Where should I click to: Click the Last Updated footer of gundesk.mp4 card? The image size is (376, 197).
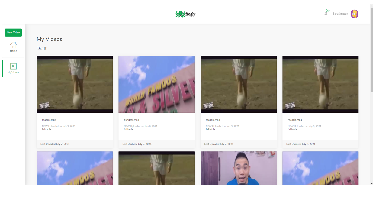tap(137, 144)
